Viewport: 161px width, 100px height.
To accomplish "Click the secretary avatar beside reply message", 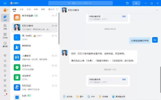I will coord(64,53).
